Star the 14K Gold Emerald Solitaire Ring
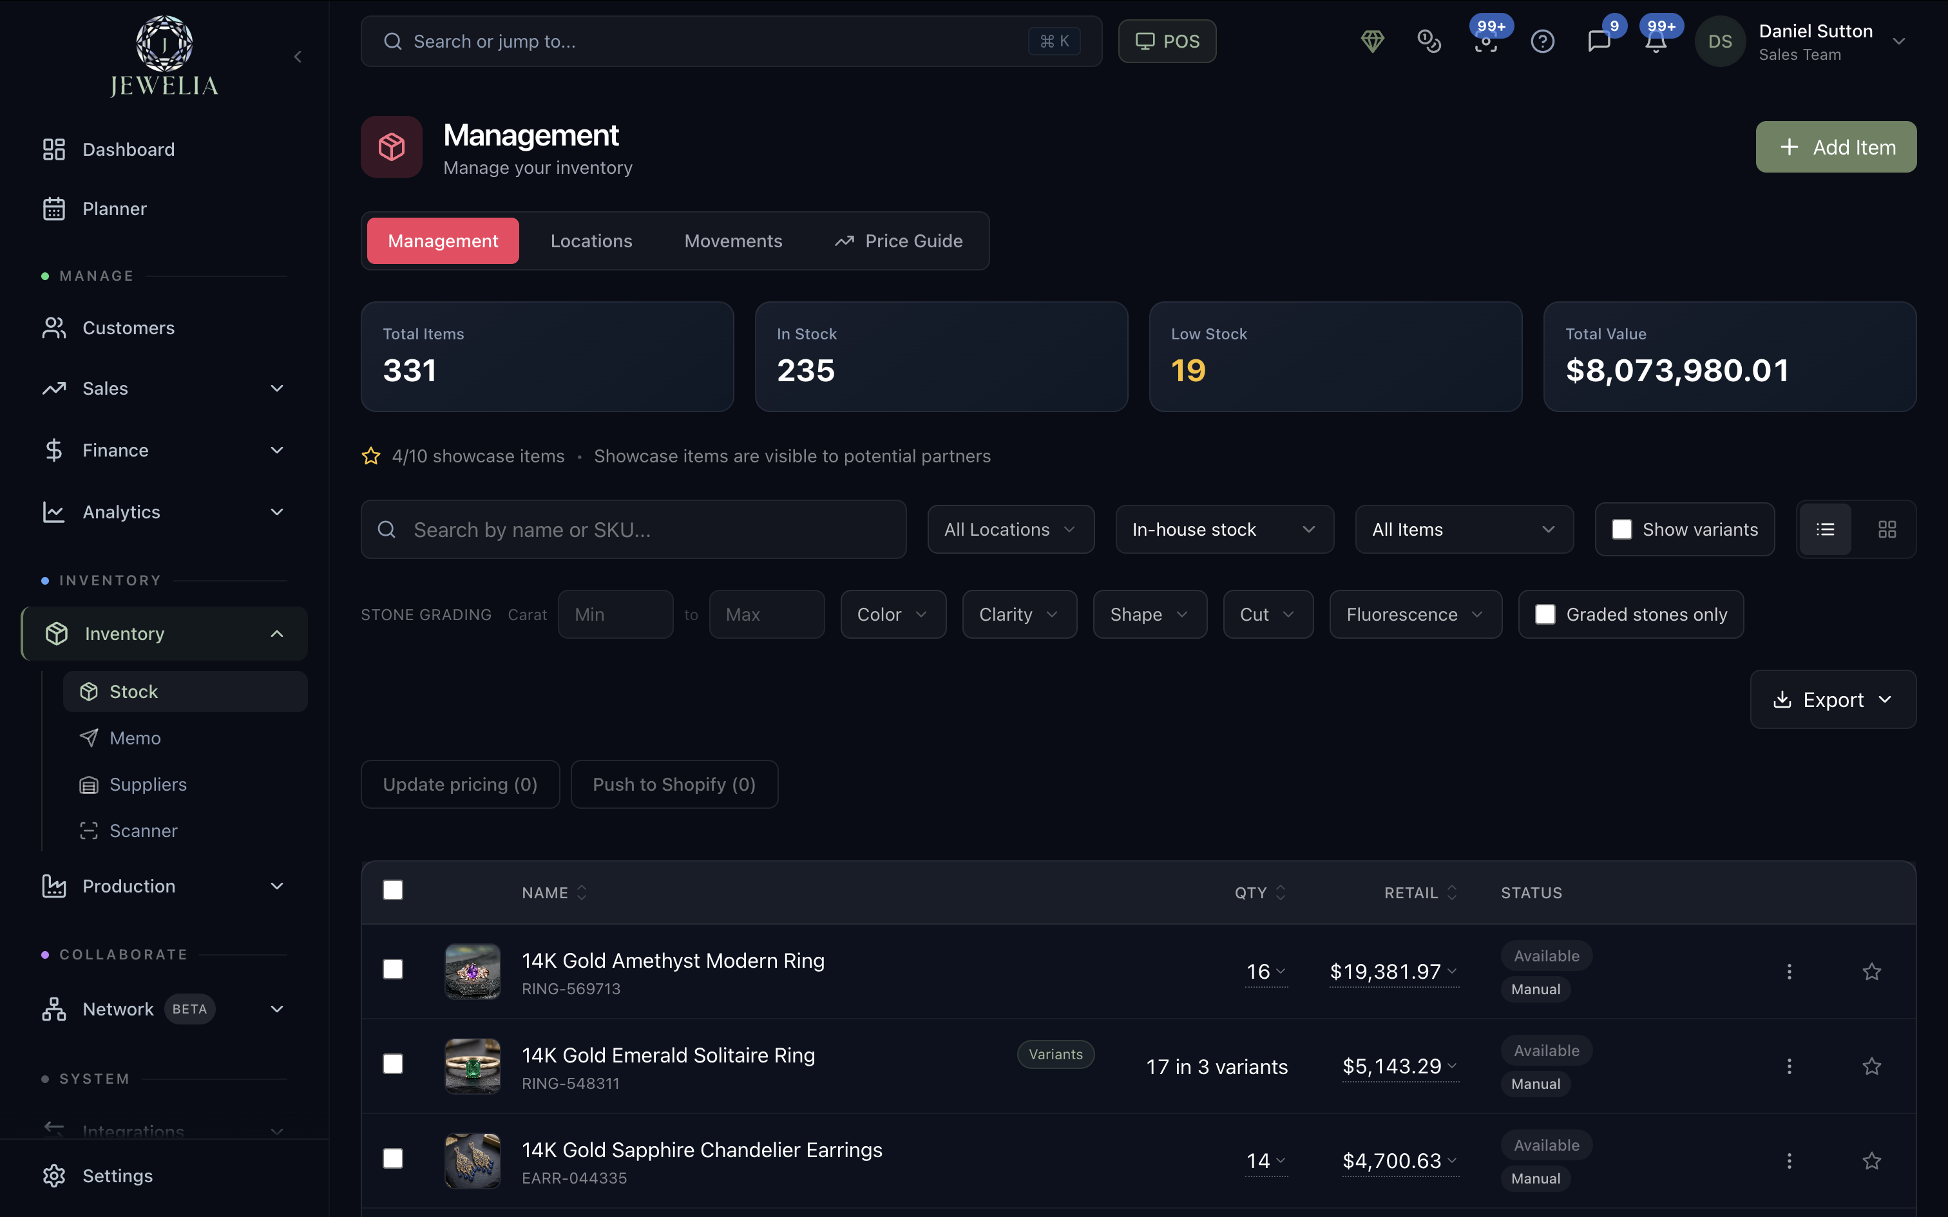The width and height of the screenshot is (1948, 1217). (1871, 1066)
